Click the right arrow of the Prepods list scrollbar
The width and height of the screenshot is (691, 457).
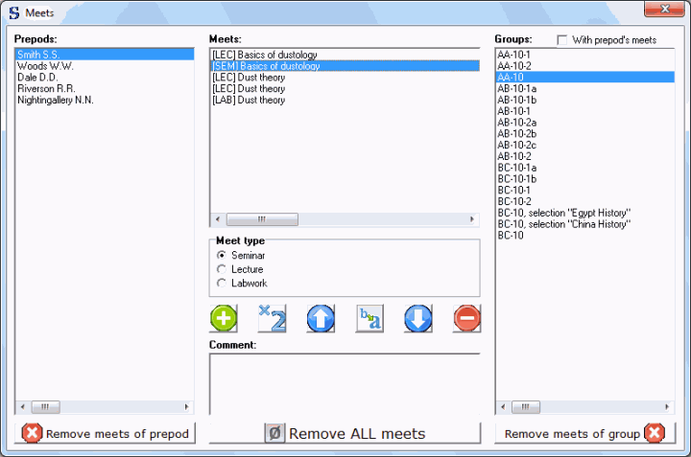186,407
